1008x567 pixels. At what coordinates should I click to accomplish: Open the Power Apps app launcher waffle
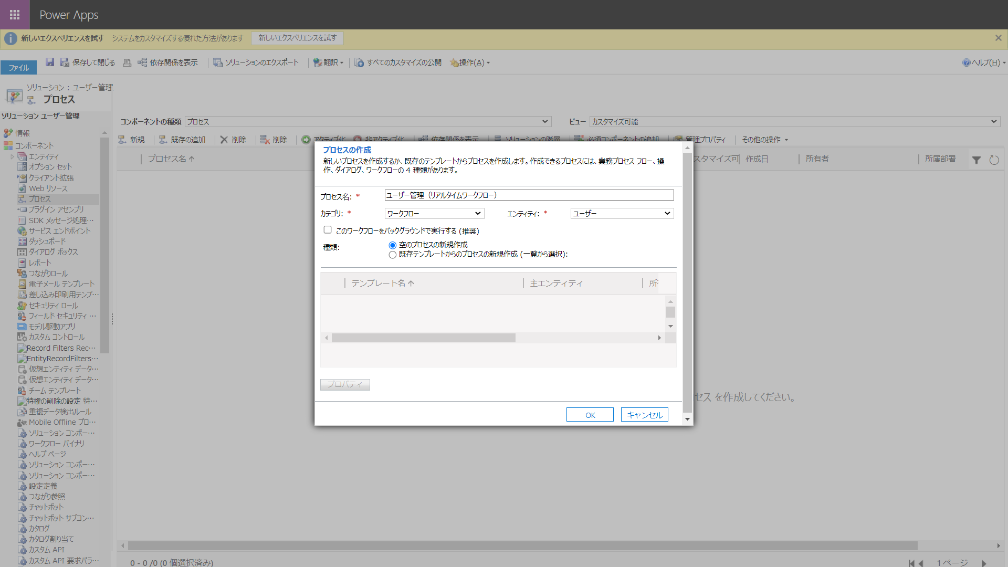point(15,15)
